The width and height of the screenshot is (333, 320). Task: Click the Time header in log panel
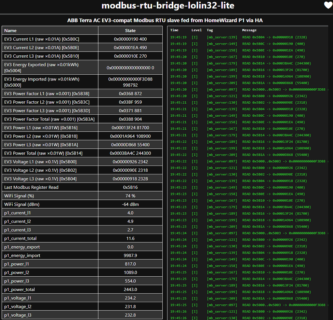(x=174, y=30)
